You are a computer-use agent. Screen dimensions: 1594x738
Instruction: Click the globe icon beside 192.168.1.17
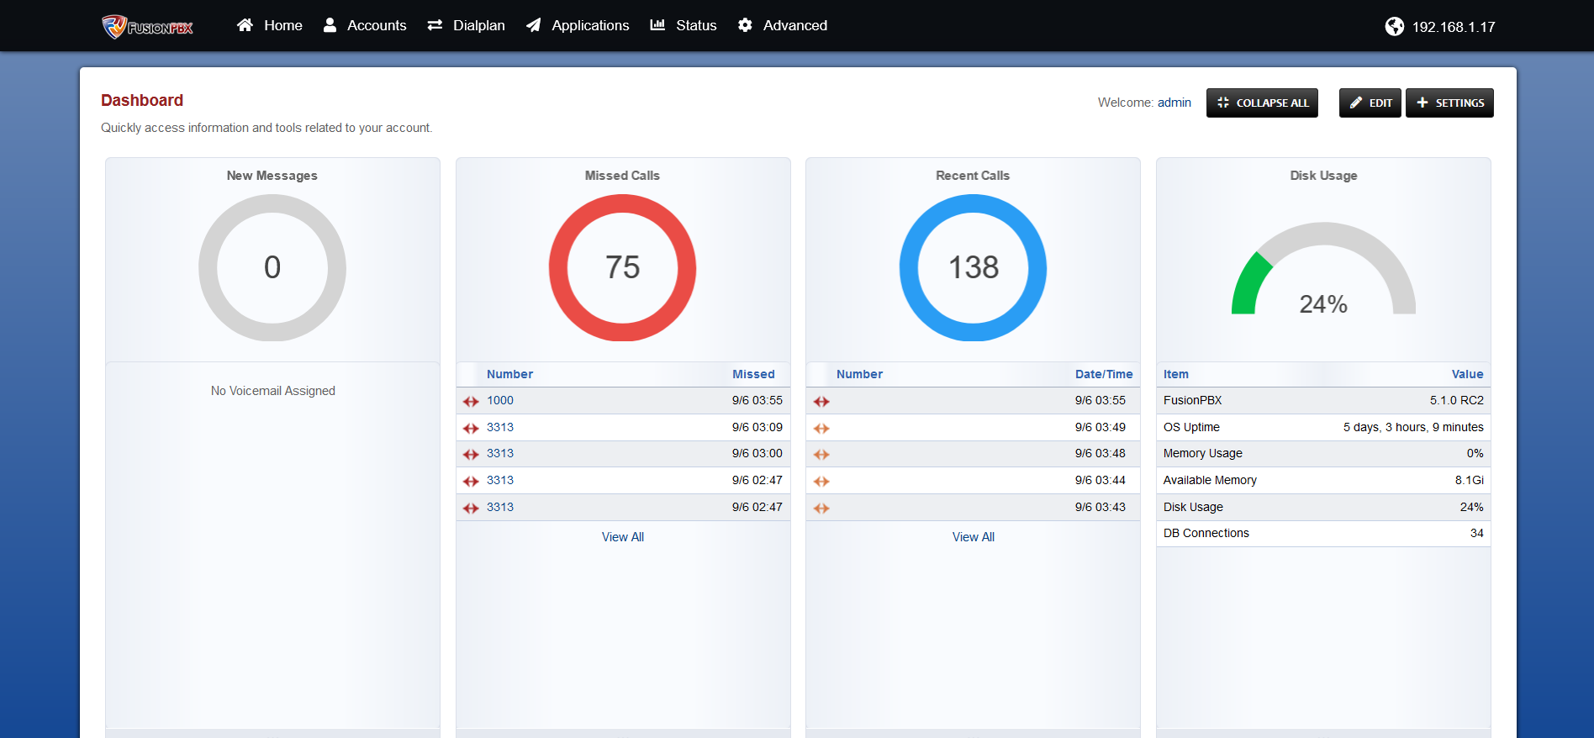pos(1394,27)
